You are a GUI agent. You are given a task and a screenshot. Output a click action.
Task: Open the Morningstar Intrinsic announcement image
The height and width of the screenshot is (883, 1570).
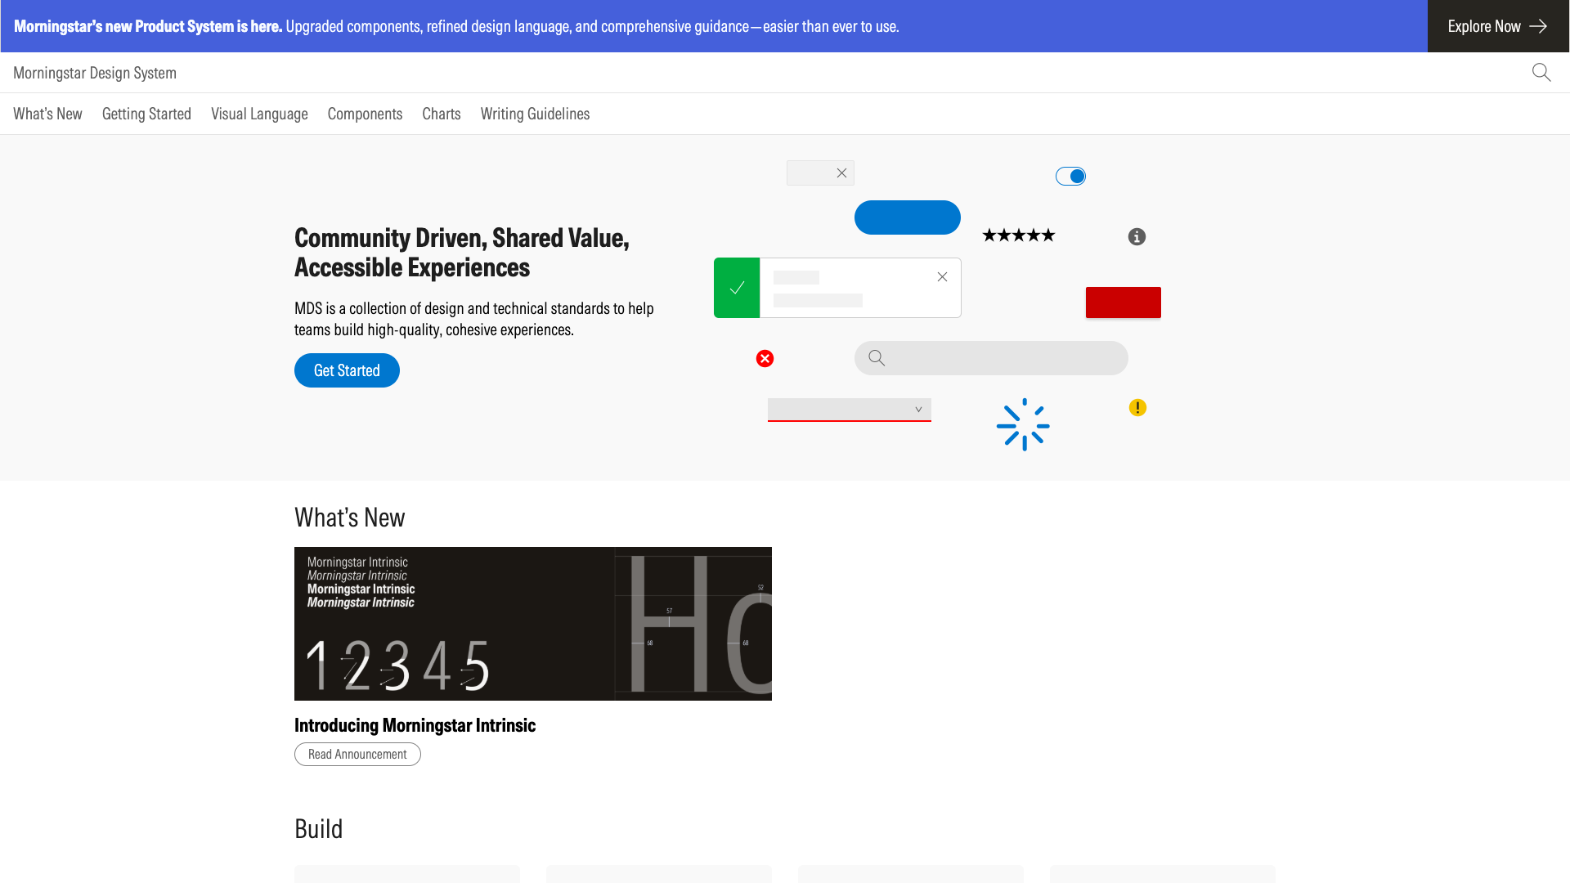click(532, 624)
